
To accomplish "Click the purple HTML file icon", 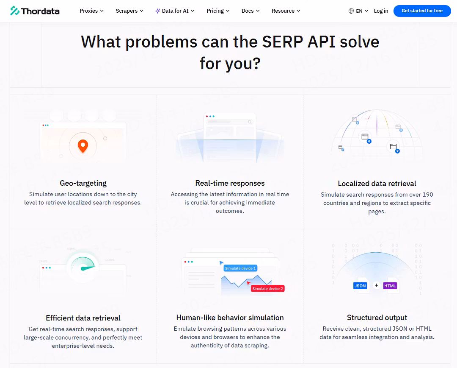I will [390, 286].
